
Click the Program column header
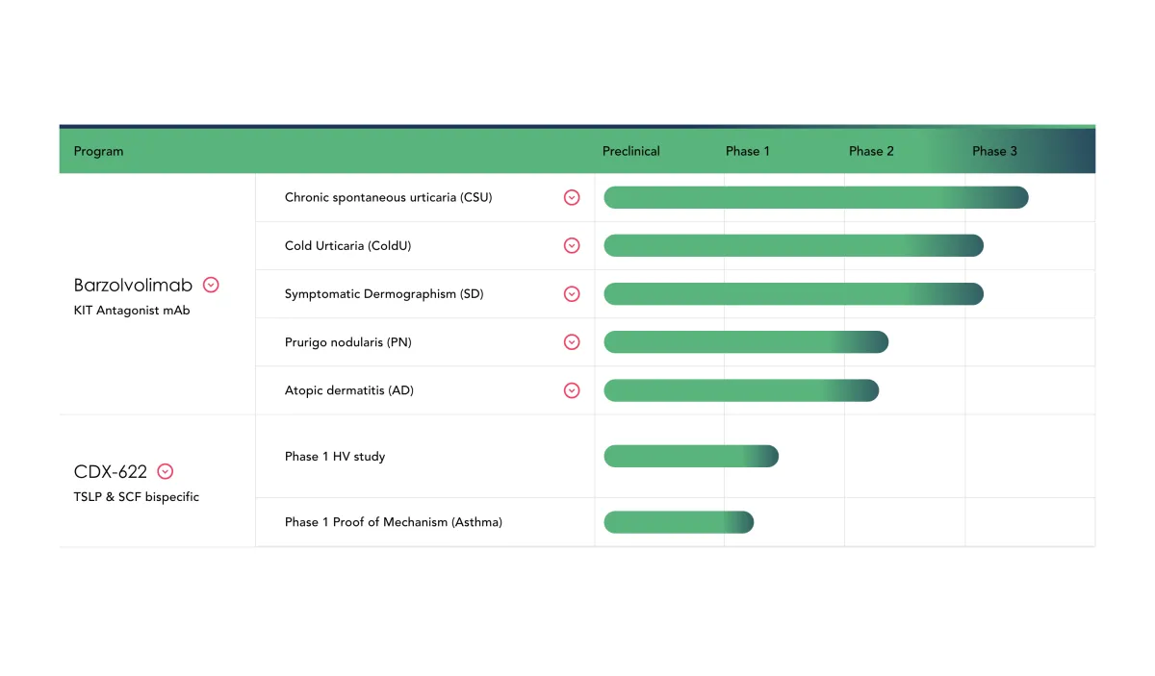point(98,151)
